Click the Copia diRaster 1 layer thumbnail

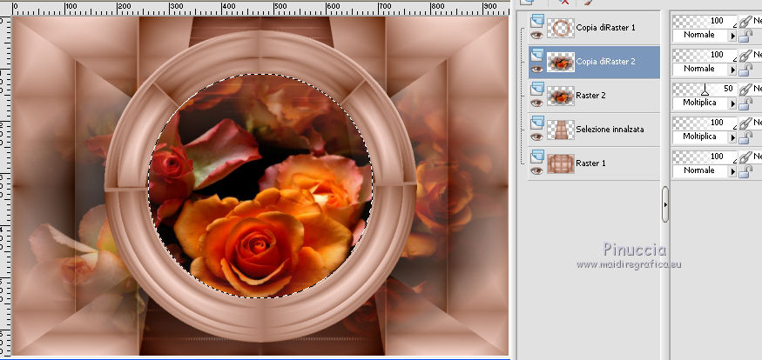point(559,28)
